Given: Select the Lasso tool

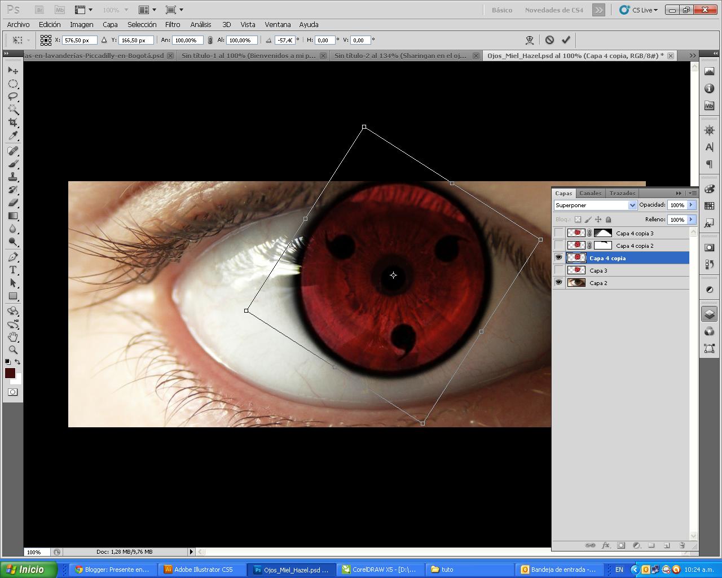Looking at the screenshot, I should tap(13, 97).
